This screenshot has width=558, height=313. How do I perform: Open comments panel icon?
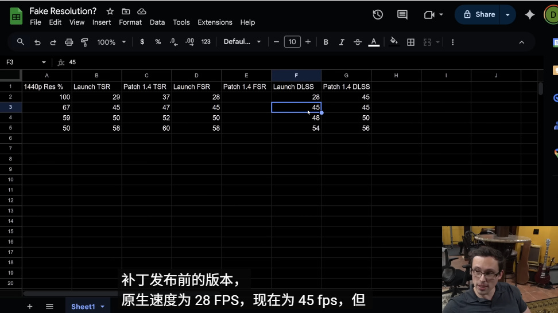pos(402,14)
